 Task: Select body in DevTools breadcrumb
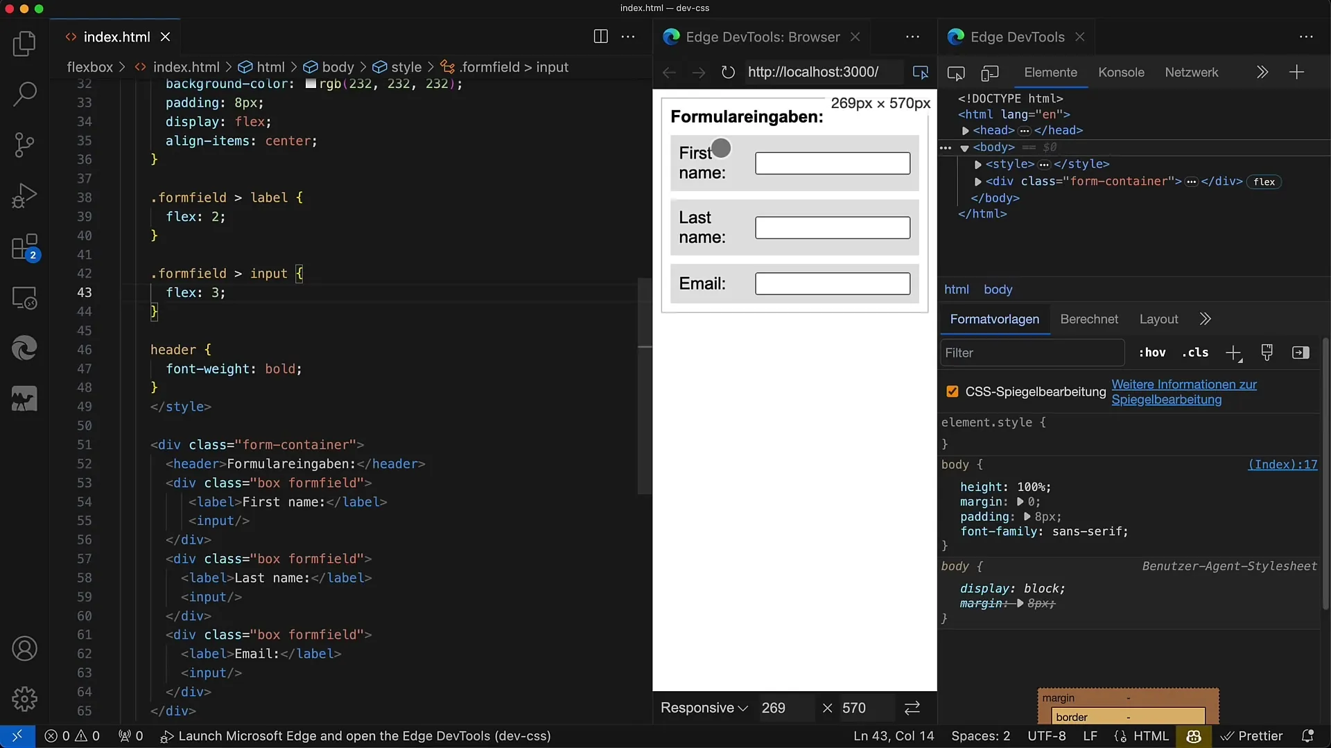click(x=998, y=290)
